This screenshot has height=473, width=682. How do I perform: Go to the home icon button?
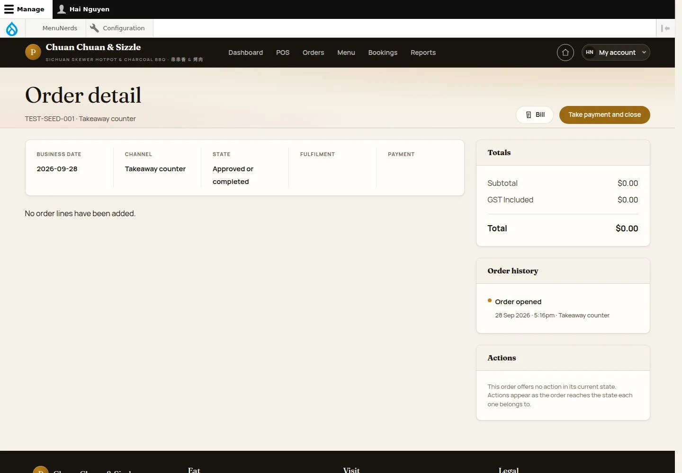[565, 53]
